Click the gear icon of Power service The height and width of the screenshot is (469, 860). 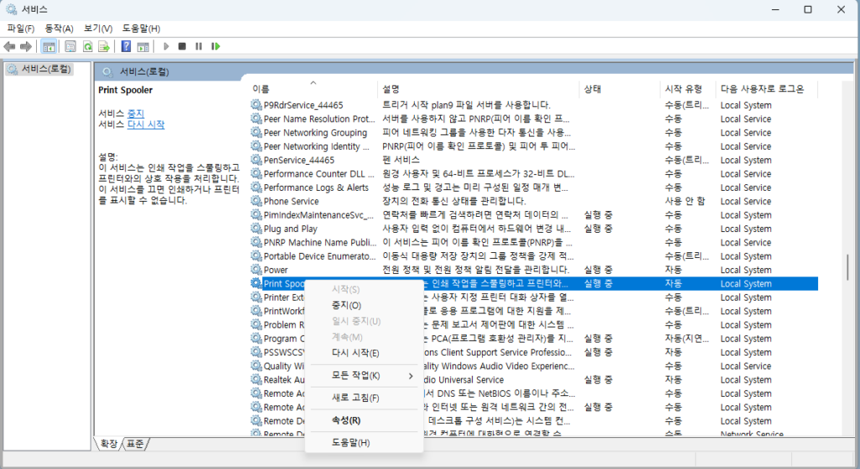[x=256, y=269]
